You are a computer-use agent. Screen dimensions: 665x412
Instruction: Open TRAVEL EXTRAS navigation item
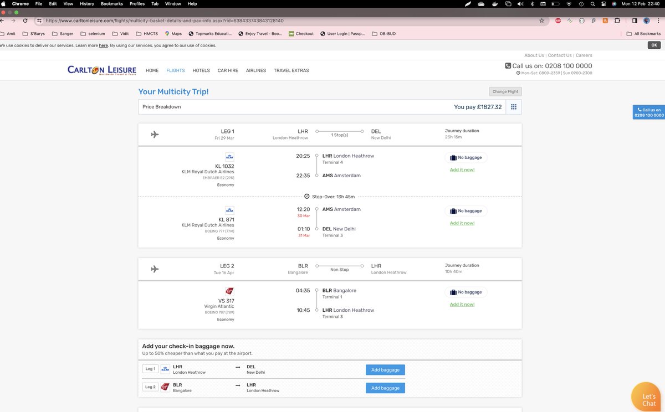click(x=291, y=71)
